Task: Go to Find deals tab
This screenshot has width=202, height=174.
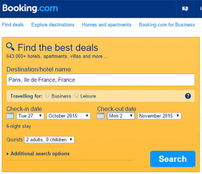Action: click(13, 25)
